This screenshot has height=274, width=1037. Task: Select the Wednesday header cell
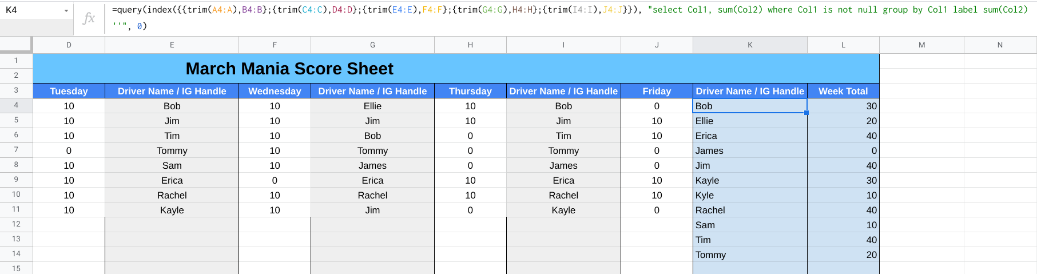point(275,91)
